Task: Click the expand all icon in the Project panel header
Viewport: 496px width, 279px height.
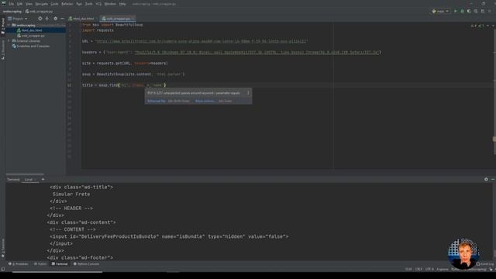Action: click(x=47, y=19)
